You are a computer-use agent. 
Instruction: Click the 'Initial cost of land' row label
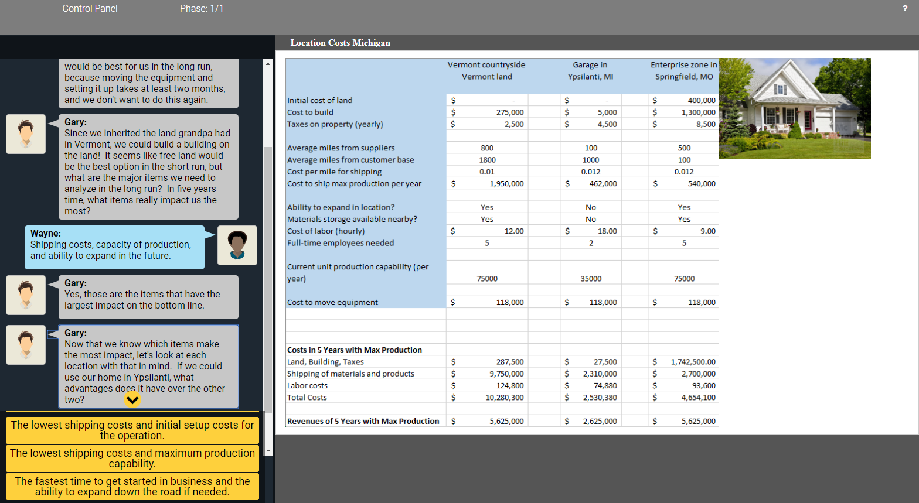pos(320,101)
